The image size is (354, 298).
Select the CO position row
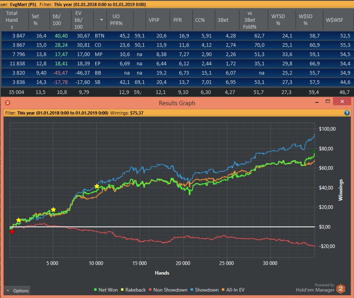tap(177, 45)
